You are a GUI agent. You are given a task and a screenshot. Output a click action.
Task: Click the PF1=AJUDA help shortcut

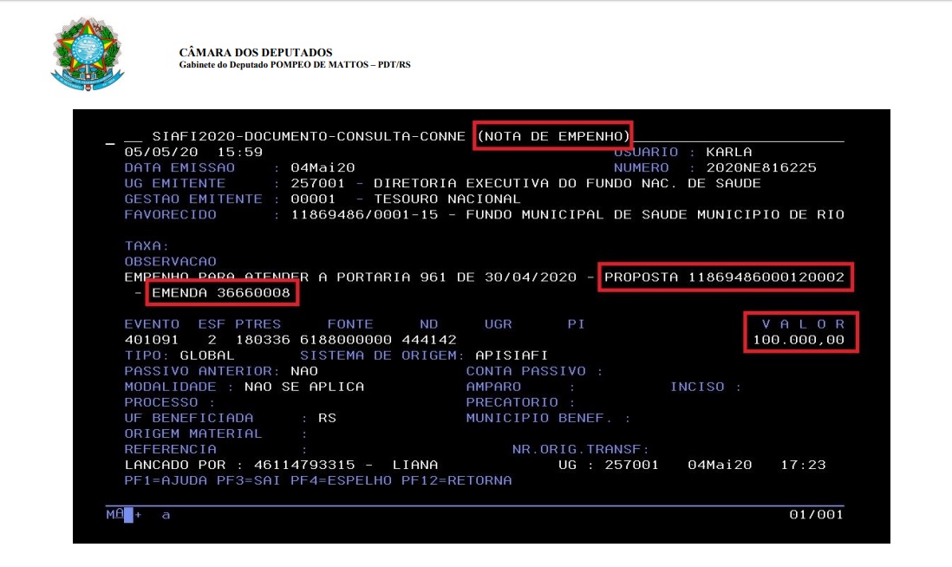tap(166, 481)
